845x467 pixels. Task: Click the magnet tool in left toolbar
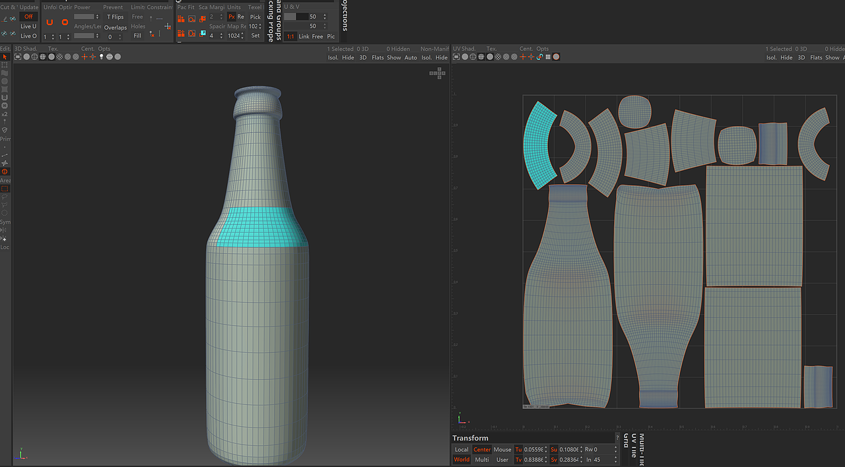[x=5, y=97]
